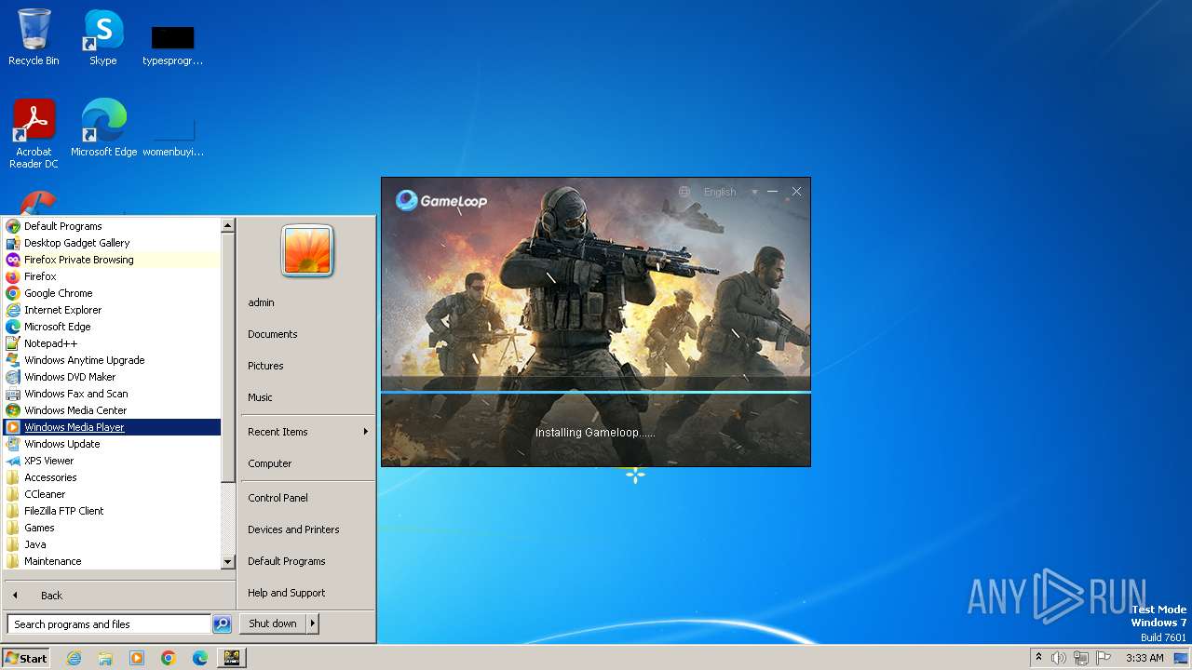Open English language dropdown in GameLoop installer
The width and height of the screenshot is (1192, 670).
click(730, 192)
